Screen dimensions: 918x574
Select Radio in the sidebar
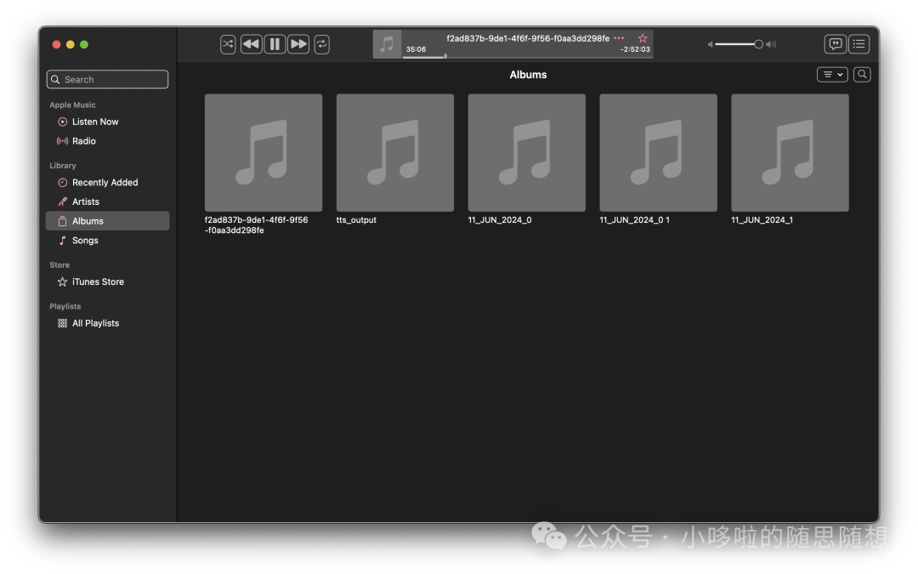[83, 141]
